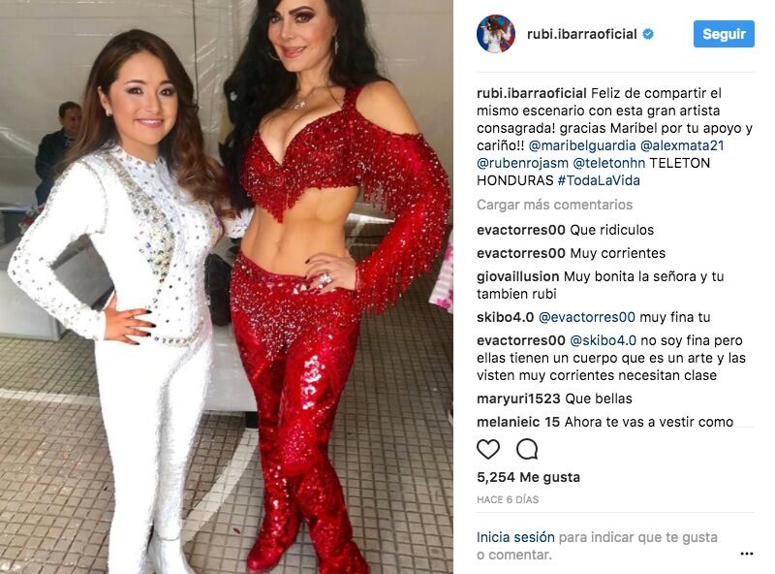Like the post with the heart icon

(488, 449)
